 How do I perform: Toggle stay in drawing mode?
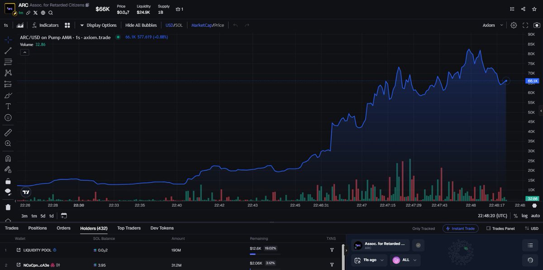(x=8, y=169)
